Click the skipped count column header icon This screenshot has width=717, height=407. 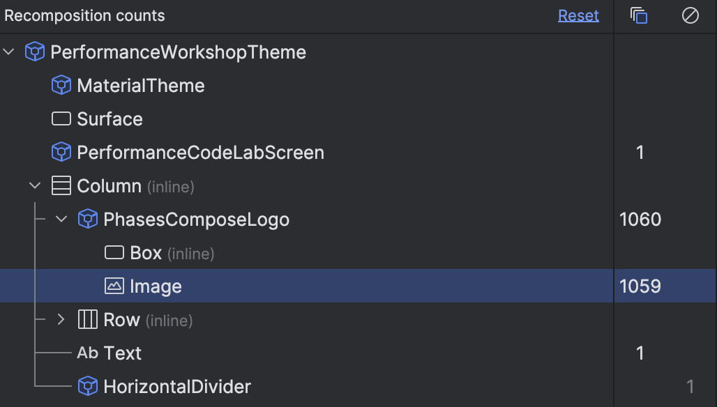pos(690,15)
